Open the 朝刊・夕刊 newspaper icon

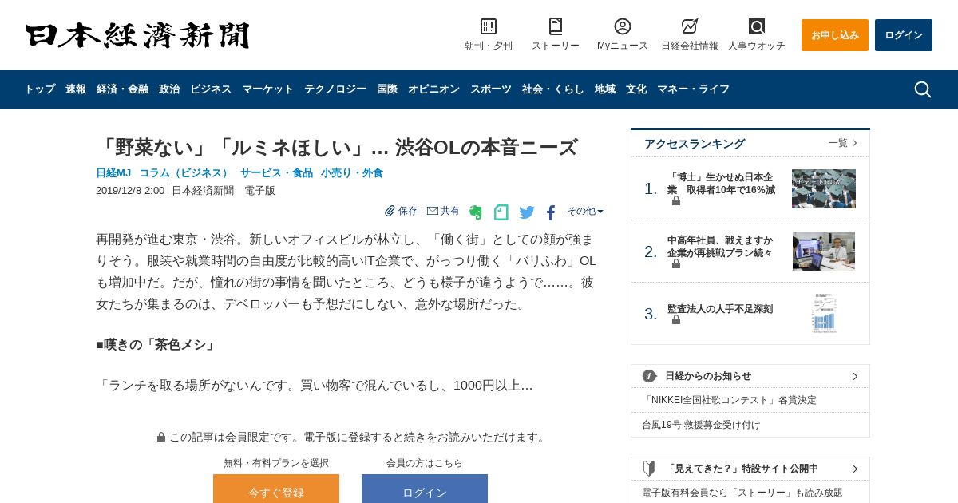(x=489, y=26)
